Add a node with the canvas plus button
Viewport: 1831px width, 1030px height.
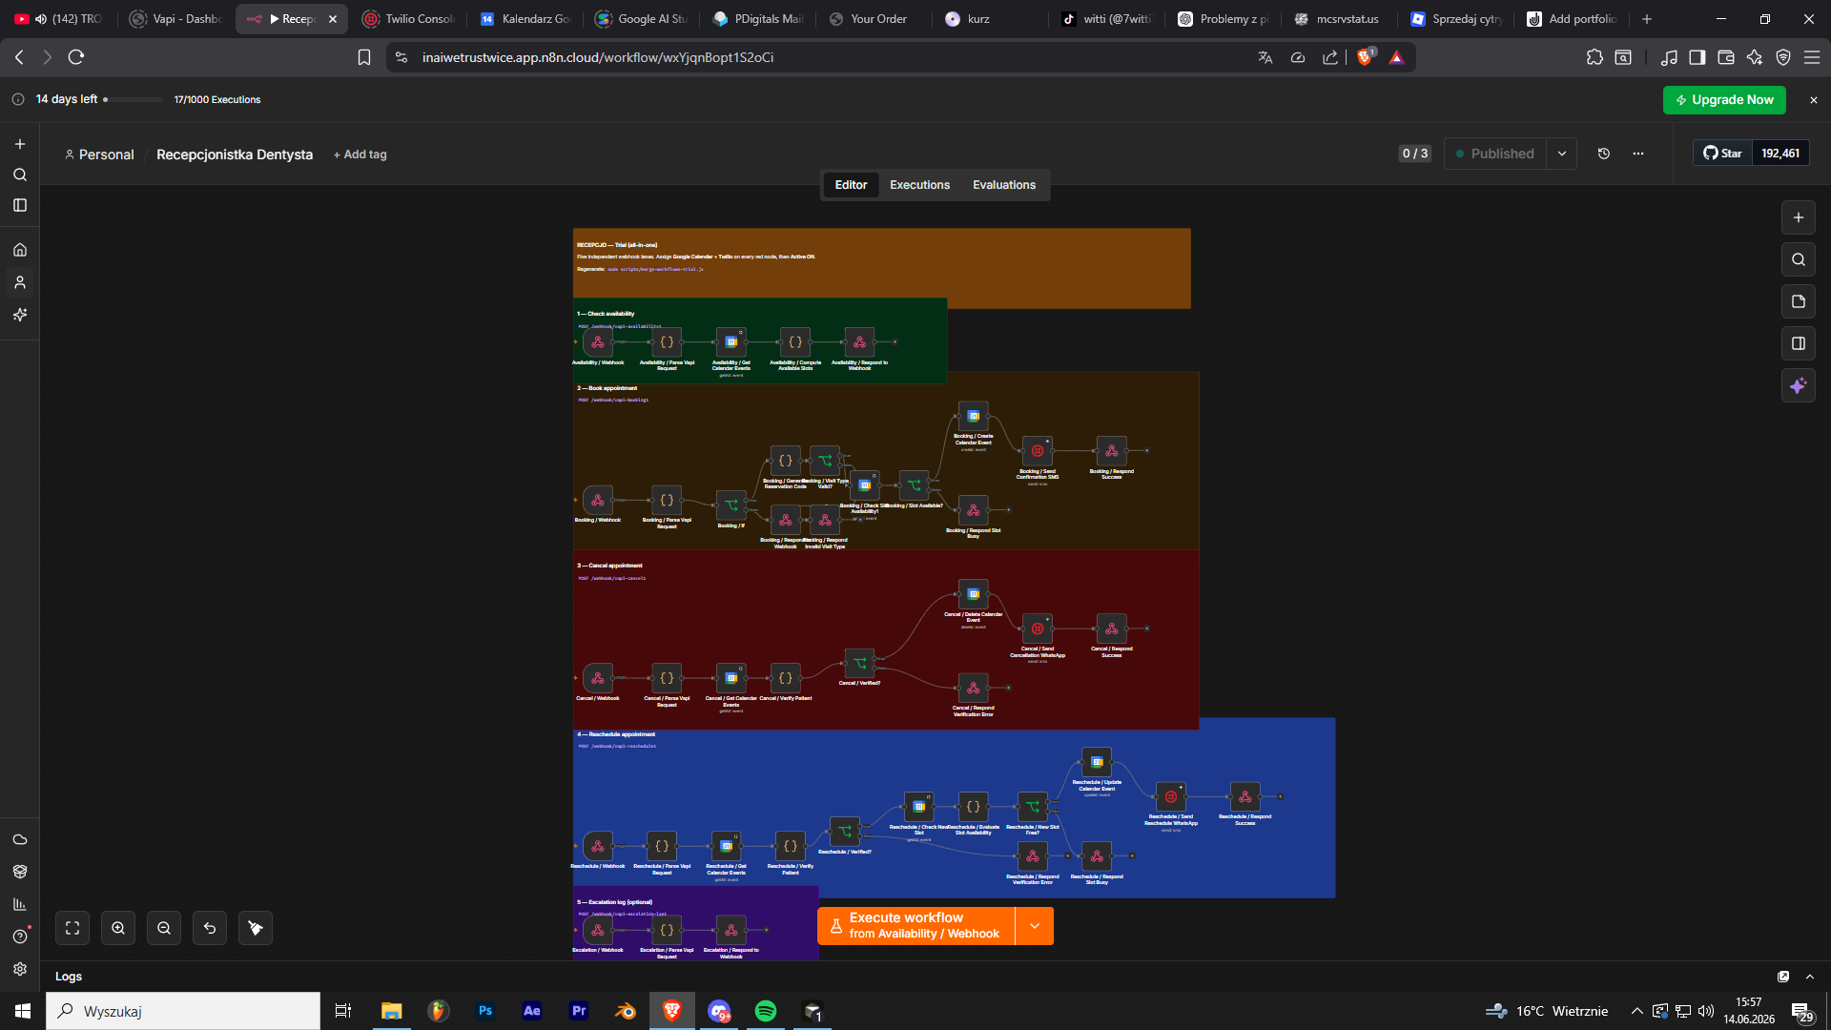(x=1799, y=217)
